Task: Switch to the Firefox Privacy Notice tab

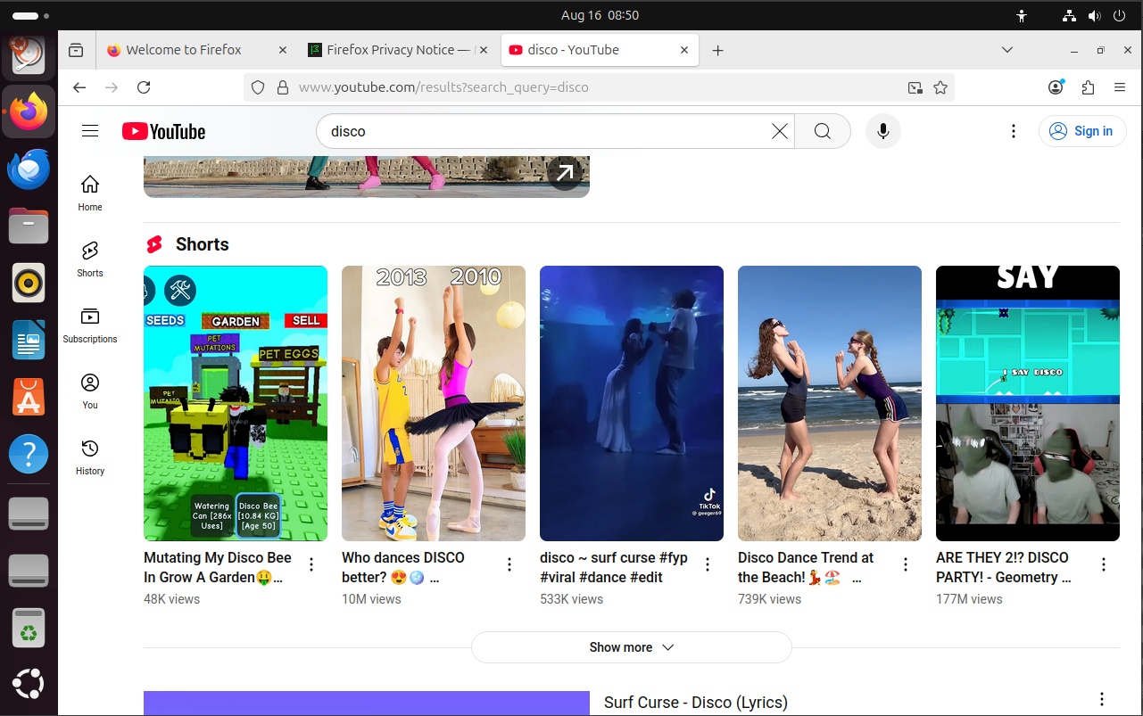Action: (393, 50)
